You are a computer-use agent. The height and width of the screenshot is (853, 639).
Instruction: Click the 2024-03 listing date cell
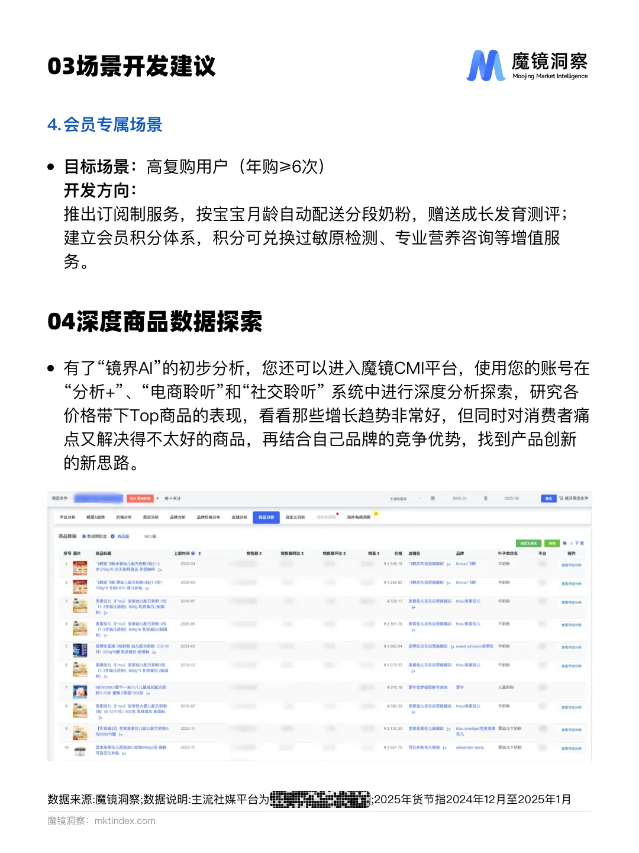point(188,646)
